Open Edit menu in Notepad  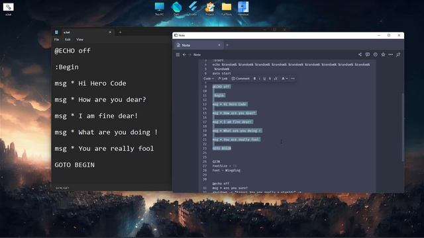click(x=68, y=40)
